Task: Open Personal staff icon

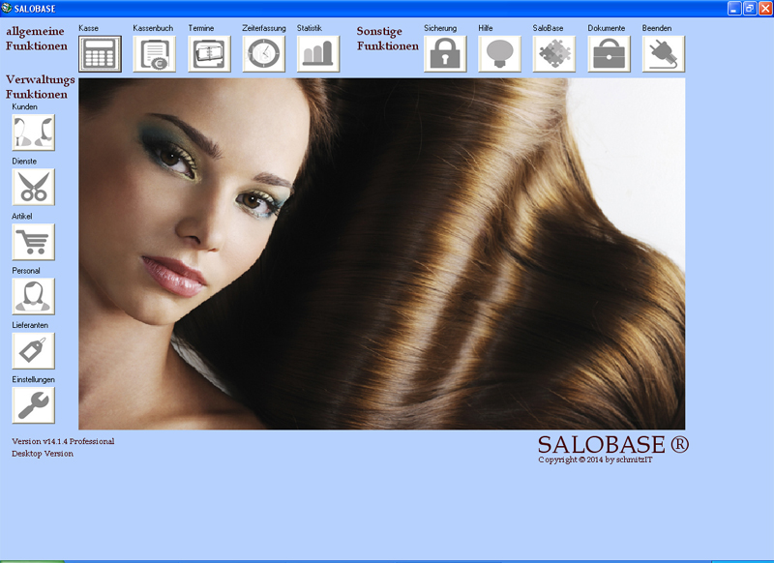Action: tap(34, 297)
